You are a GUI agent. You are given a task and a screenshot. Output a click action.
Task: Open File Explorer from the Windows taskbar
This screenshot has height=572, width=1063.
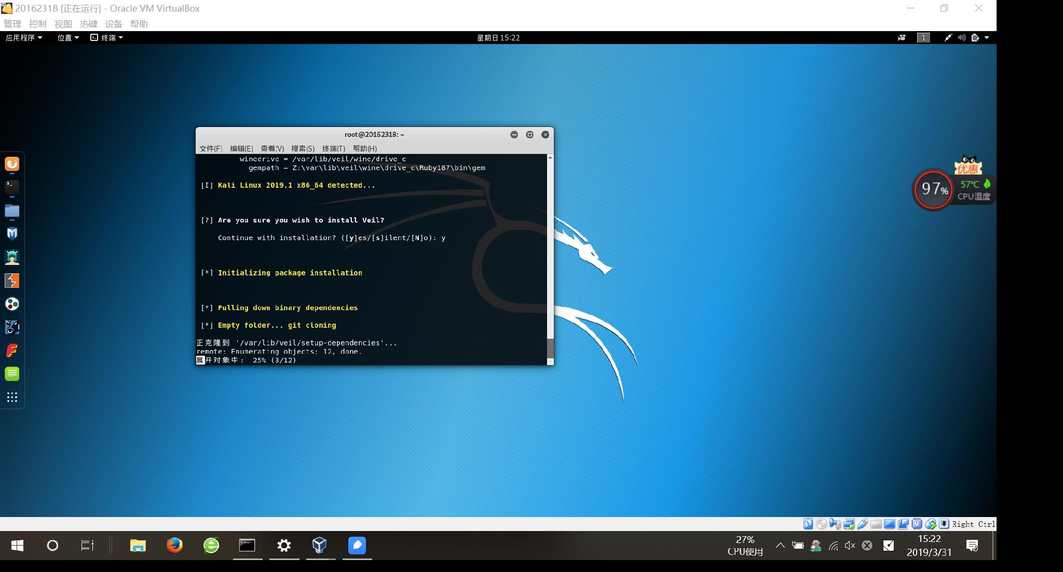click(138, 545)
